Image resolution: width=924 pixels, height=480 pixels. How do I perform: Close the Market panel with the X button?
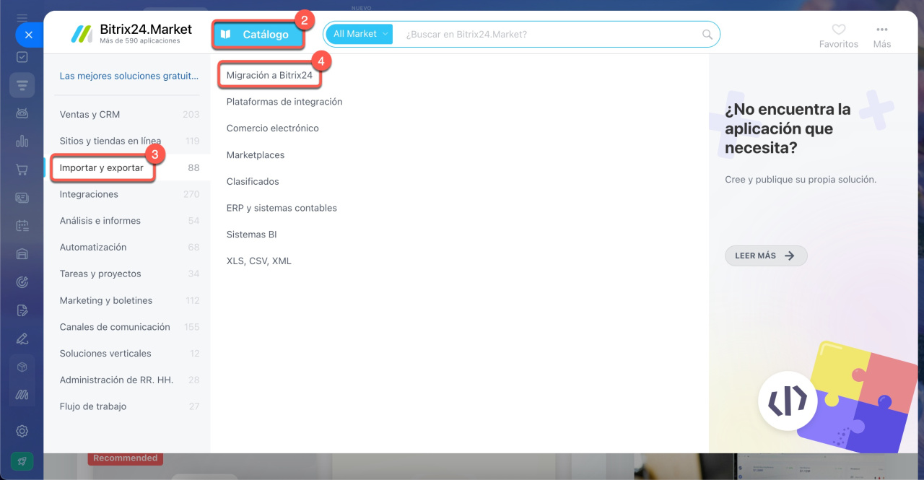(28, 34)
